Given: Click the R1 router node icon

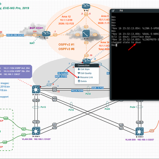Looking at the screenshot, I should coord(46,34).
